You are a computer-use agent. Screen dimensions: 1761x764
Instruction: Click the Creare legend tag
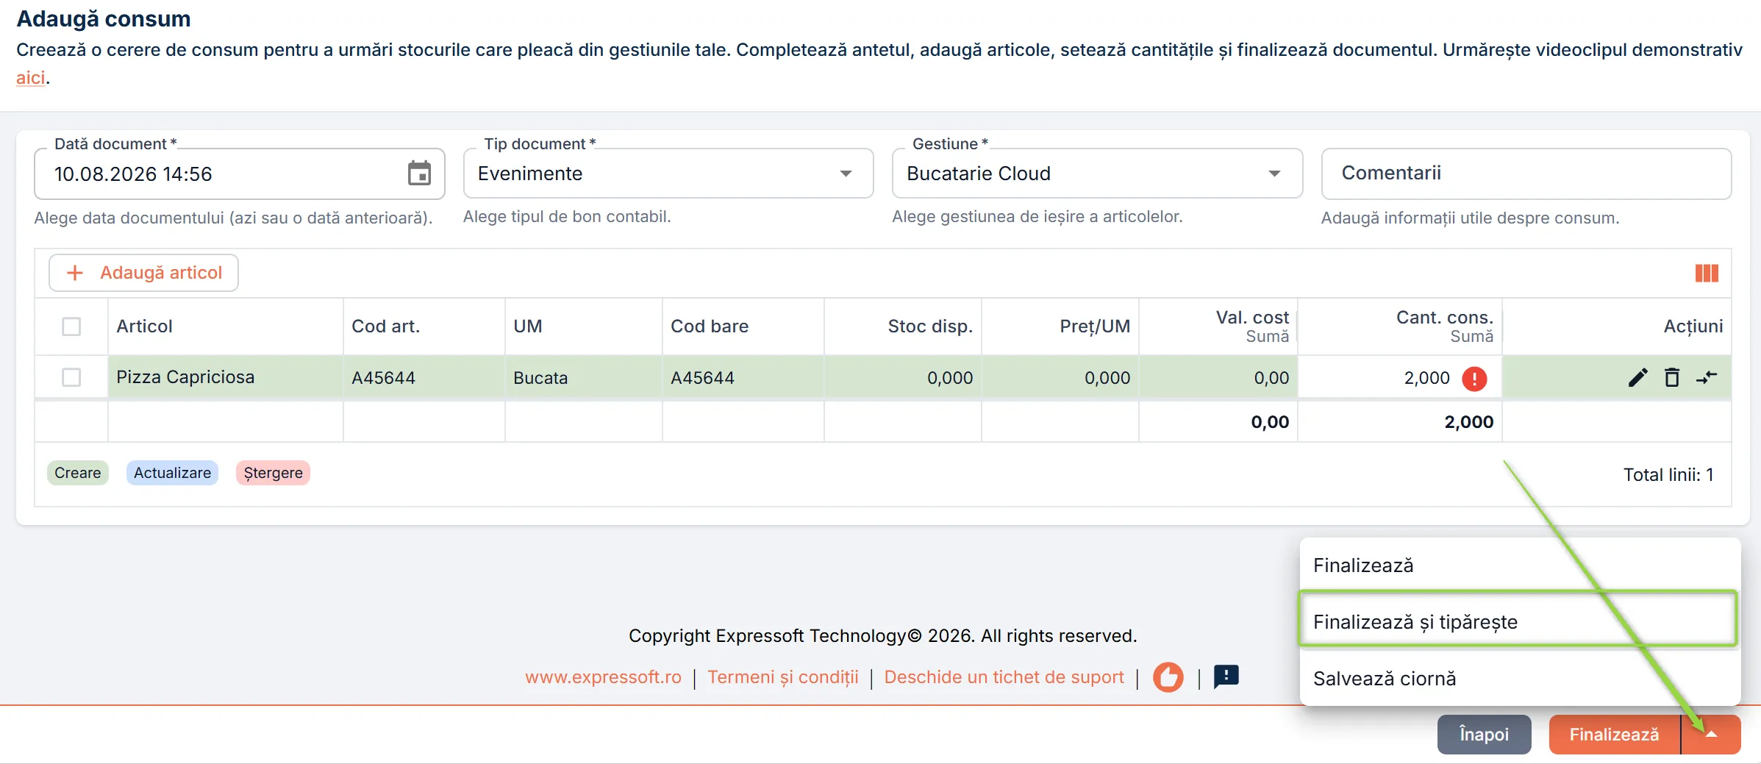click(78, 473)
